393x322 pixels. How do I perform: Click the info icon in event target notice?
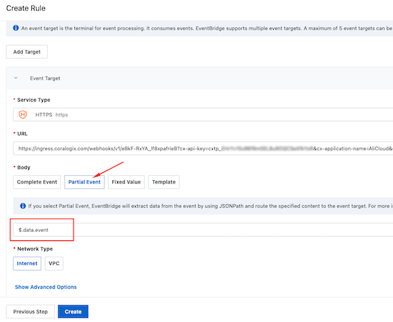point(16,28)
